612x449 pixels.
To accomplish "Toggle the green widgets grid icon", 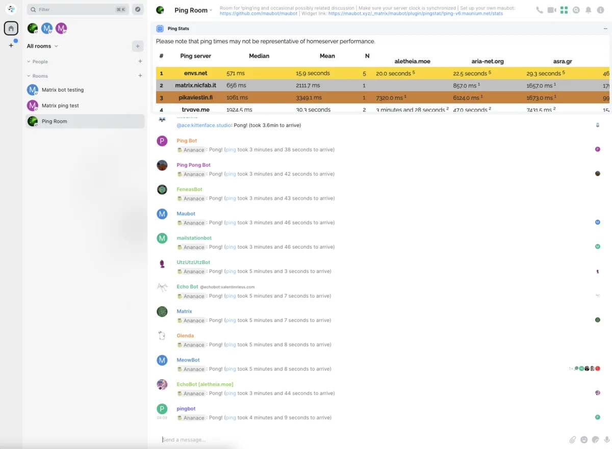I will pos(564,10).
